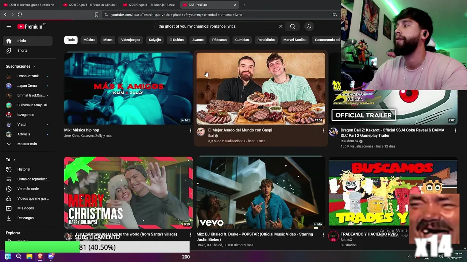Screen dimensions: 467x262
Task: Switch to 'el telefono grupo 5 concierto' browser tab
Action: 30,5
